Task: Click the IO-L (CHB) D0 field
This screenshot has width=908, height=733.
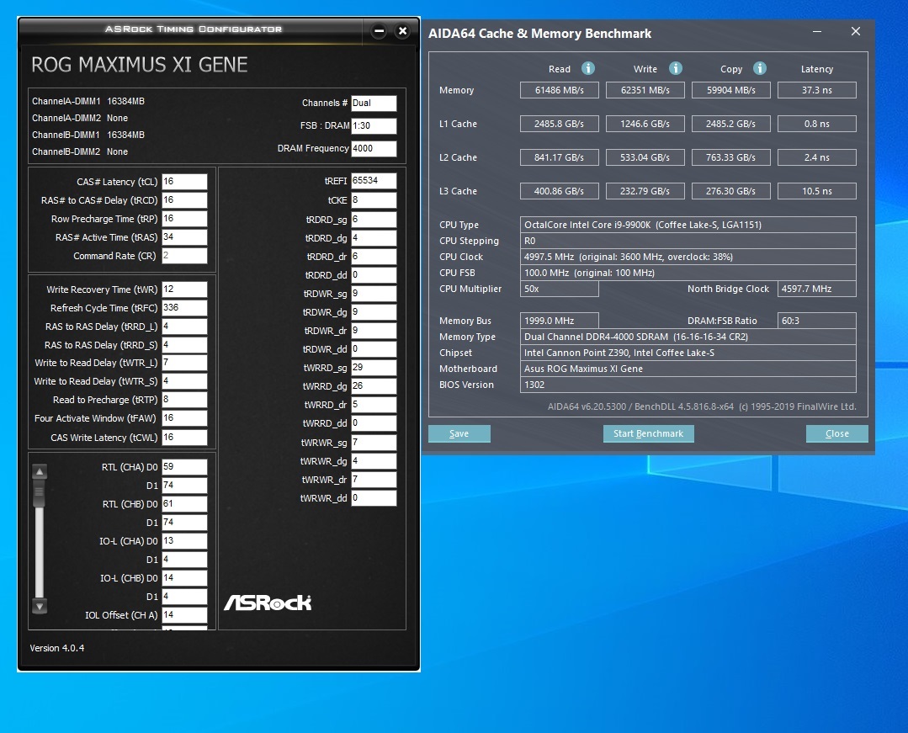Action: point(184,578)
